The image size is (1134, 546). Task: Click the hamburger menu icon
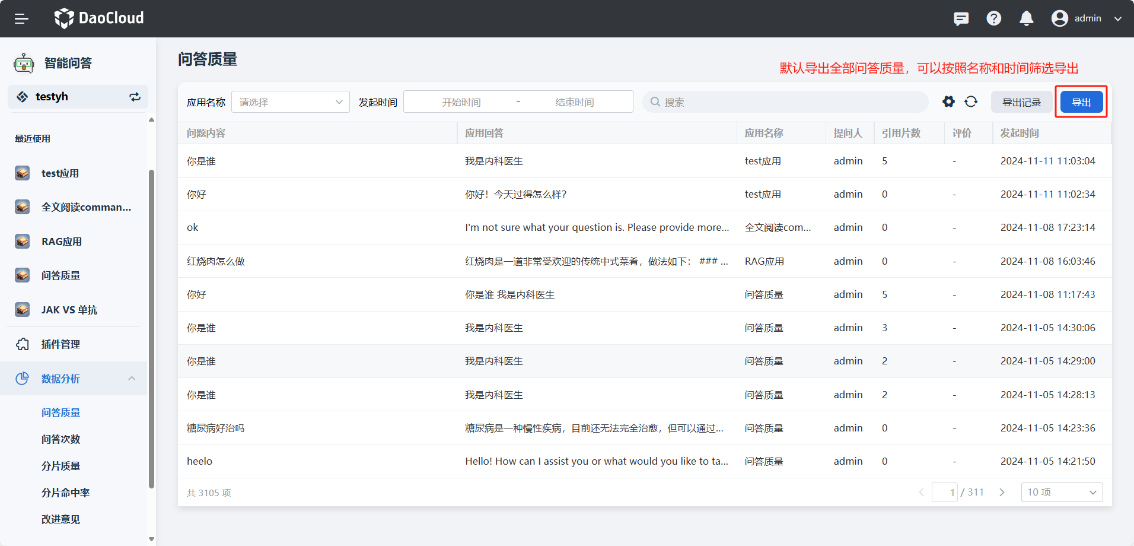[x=21, y=18]
